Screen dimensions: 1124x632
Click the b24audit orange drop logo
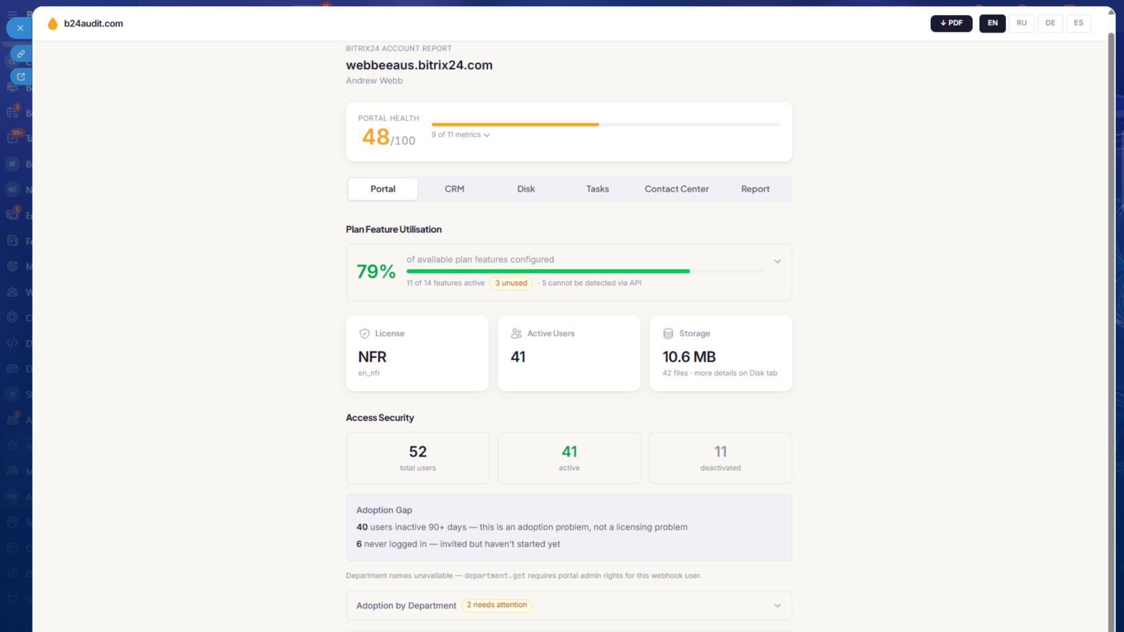[x=52, y=24]
